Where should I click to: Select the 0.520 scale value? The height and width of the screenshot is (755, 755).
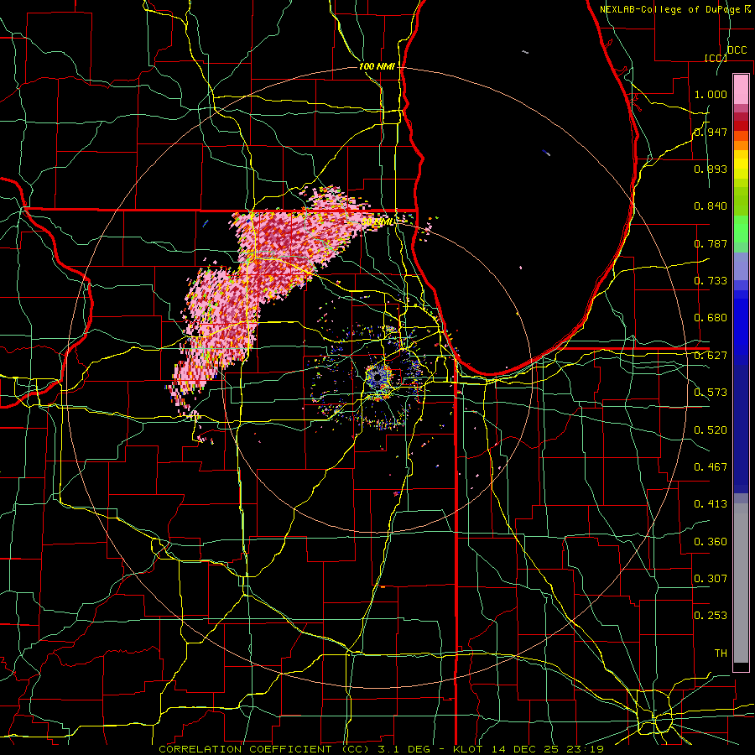pos(711,430)
